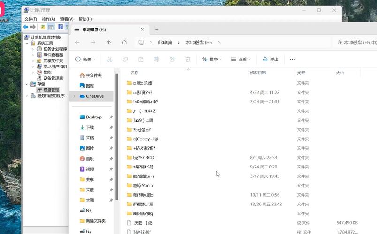Open 音乐 folder in quick access
377x234 pixels.
[87, 159]
